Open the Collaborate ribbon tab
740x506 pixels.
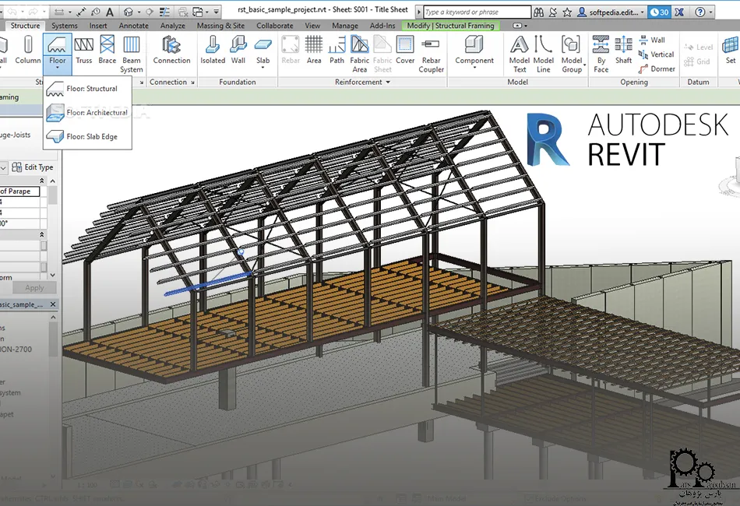(x=275, y=26)
